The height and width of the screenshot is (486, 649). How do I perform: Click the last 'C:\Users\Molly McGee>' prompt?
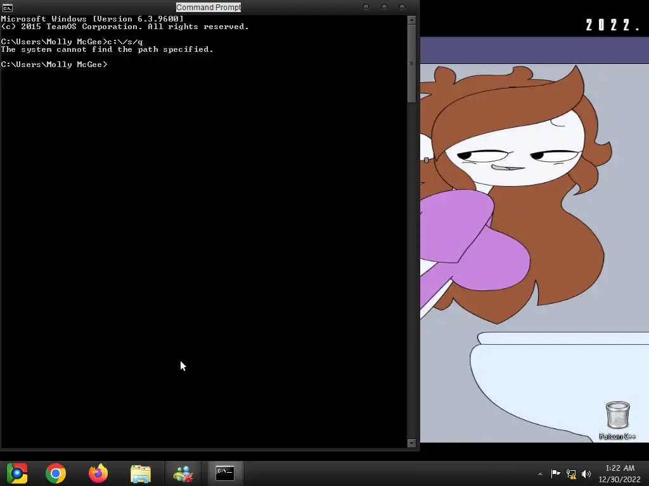coord(54,65)
